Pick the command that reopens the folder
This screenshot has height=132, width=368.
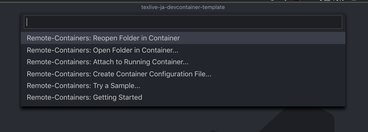103,38
